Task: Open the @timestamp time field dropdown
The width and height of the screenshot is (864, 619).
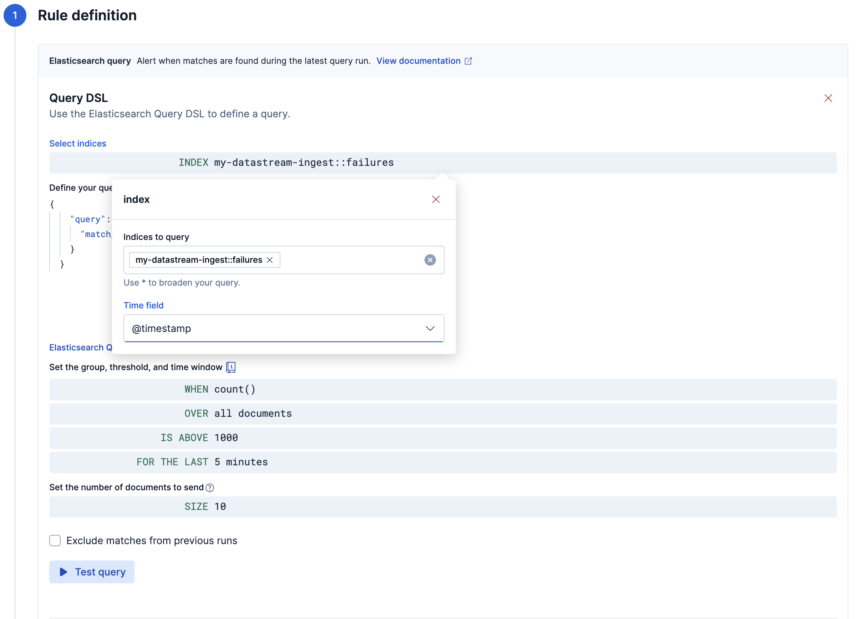Action: pyautogui.click(x=284, y=328)
